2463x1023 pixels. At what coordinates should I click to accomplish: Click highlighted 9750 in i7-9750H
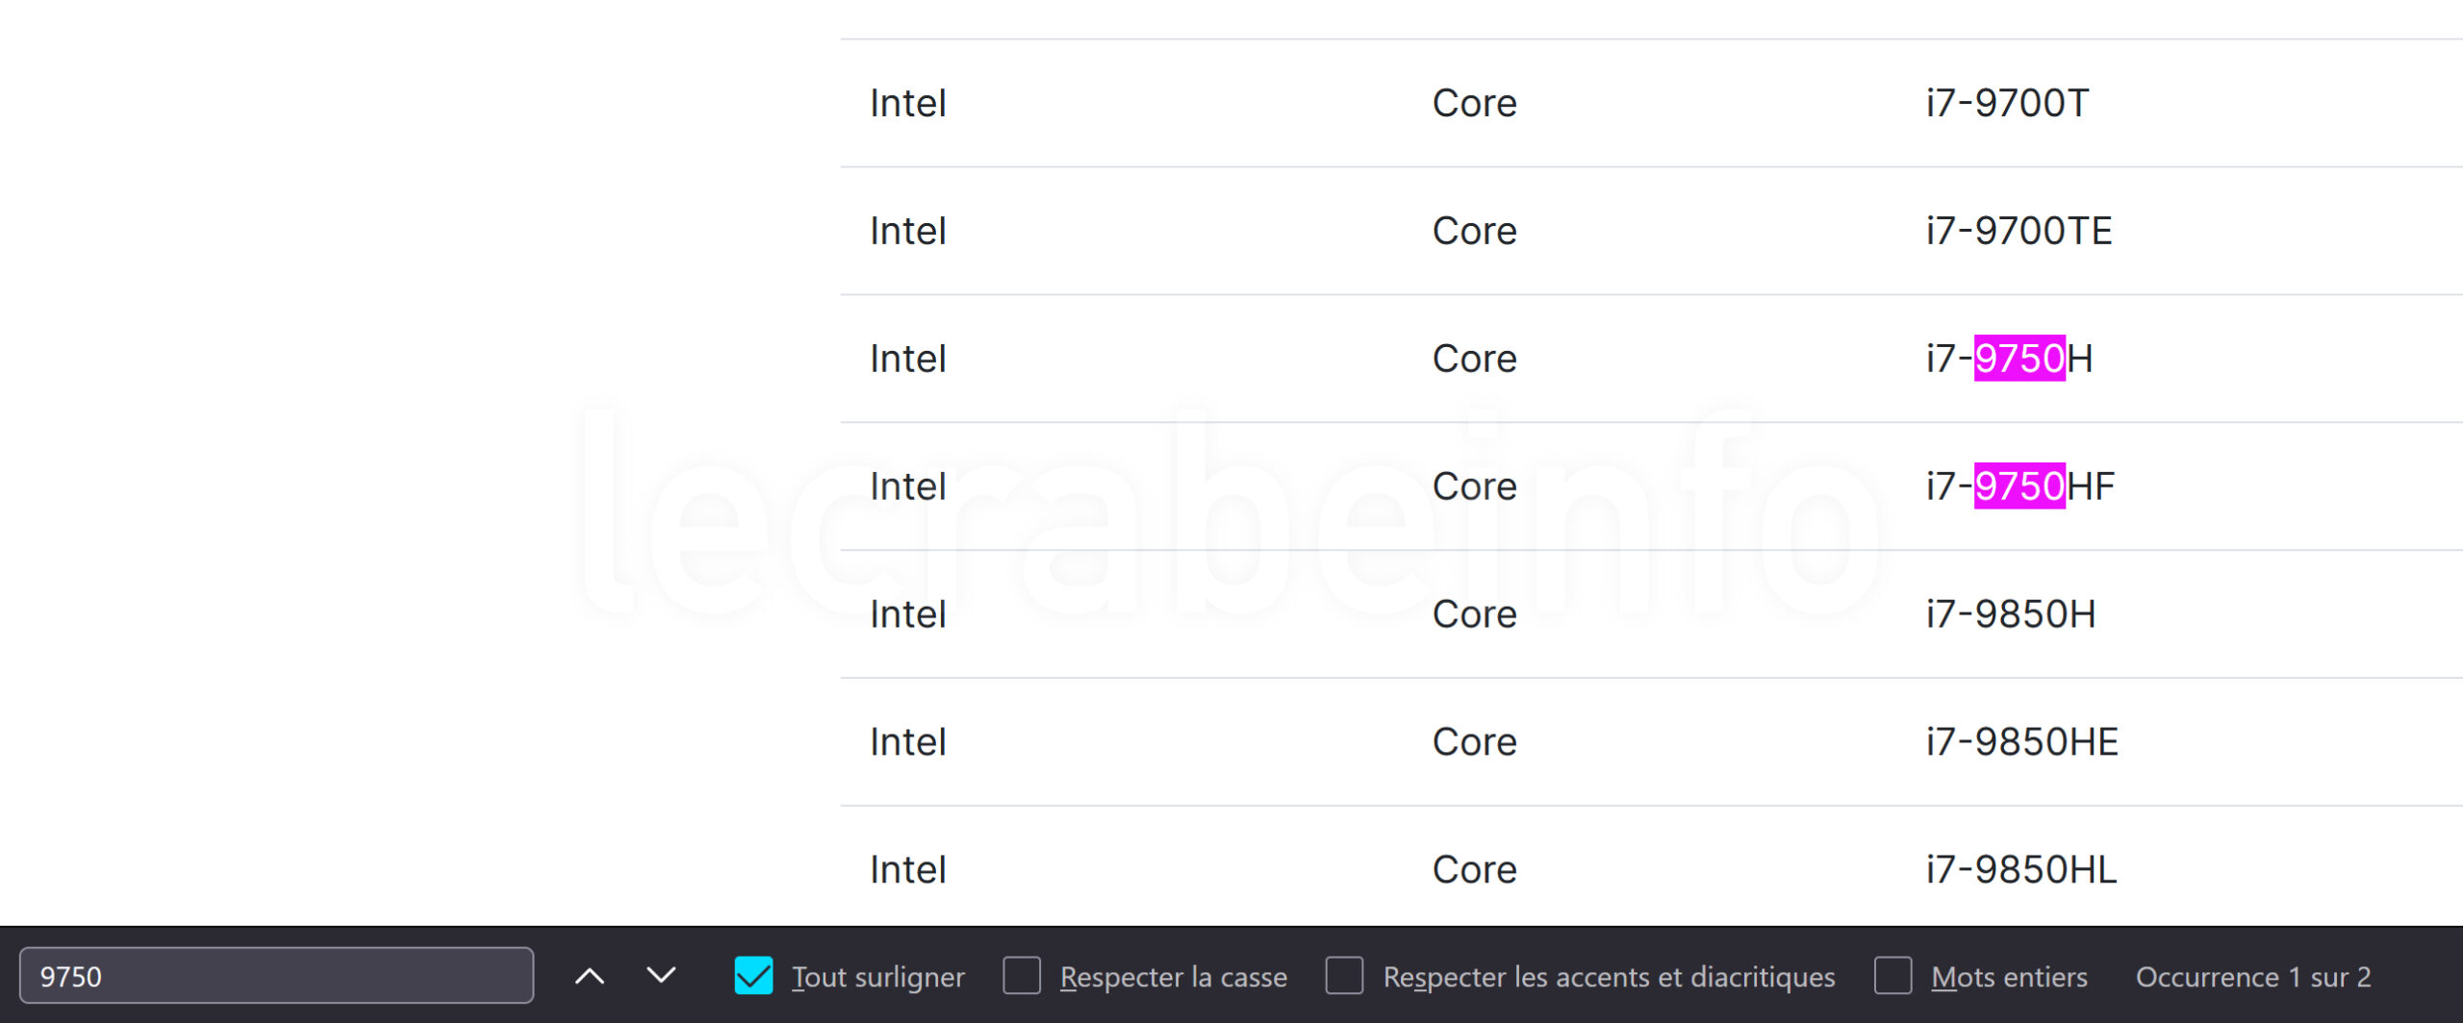2019,359
